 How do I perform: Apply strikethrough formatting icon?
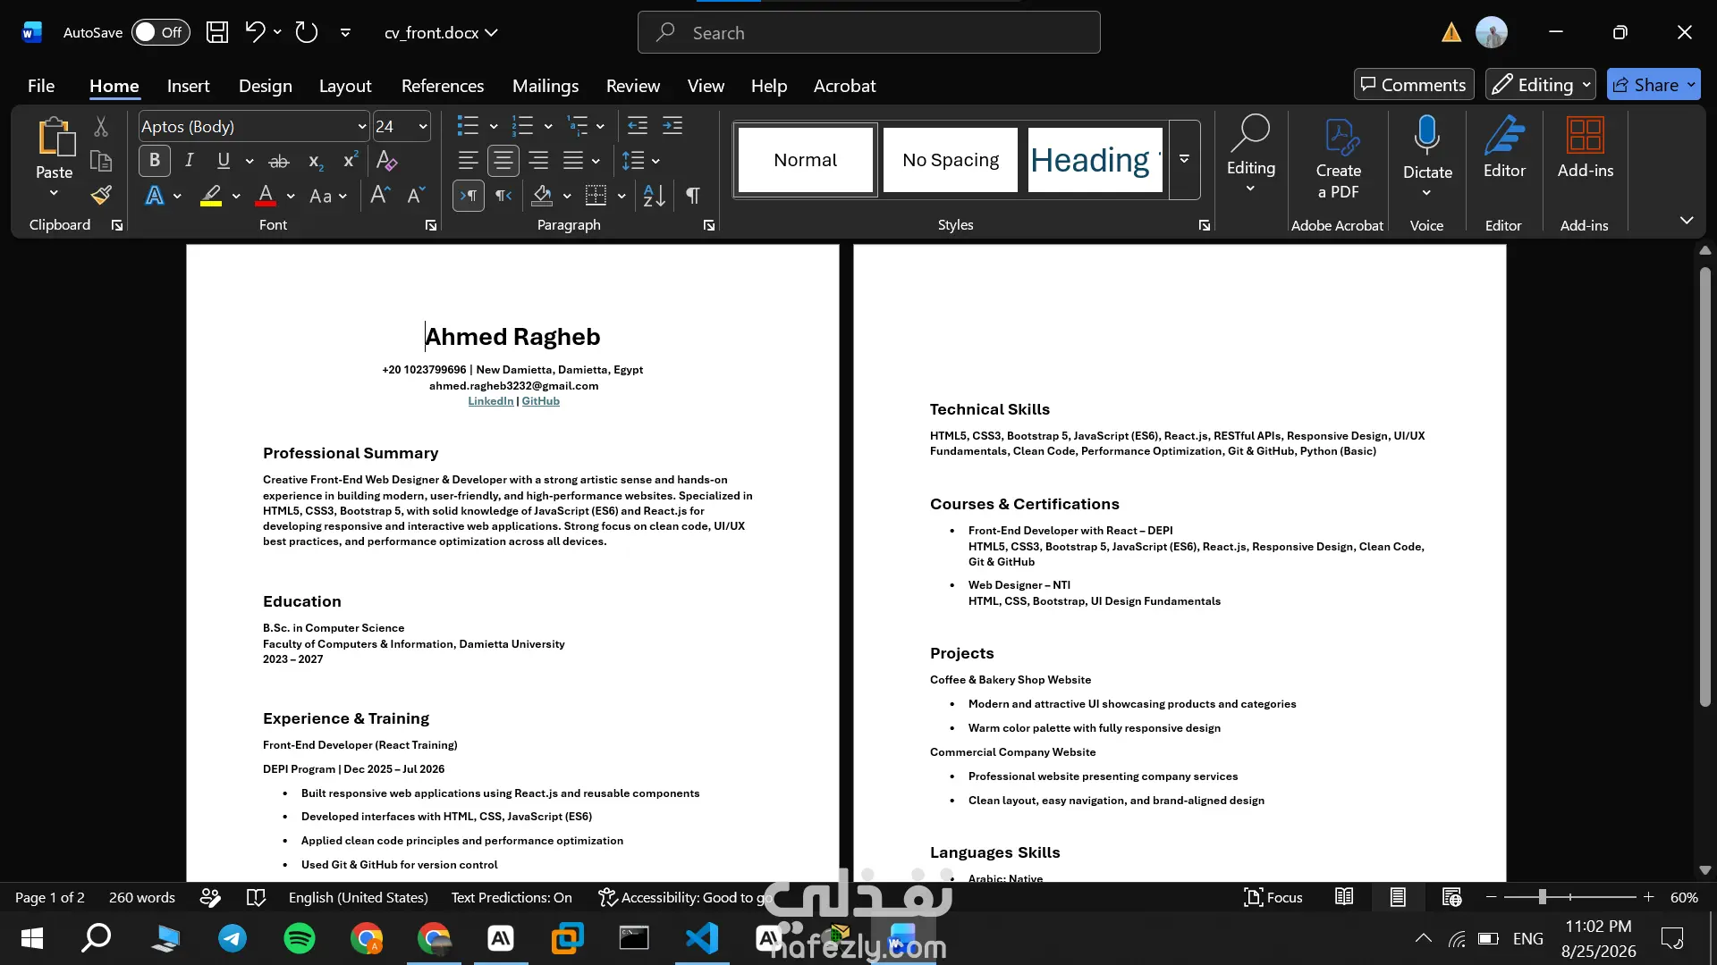(279, 161)
